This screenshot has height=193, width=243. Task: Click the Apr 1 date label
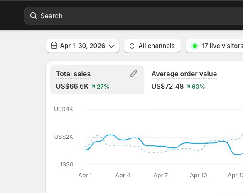pyautogui.click(x=85, y=175)
